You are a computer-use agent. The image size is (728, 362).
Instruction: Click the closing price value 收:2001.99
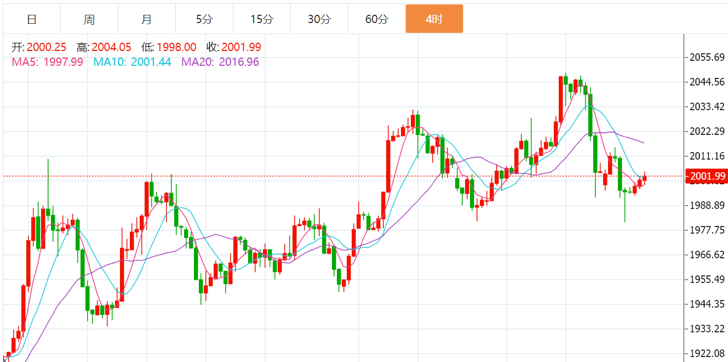pos(234,48)
